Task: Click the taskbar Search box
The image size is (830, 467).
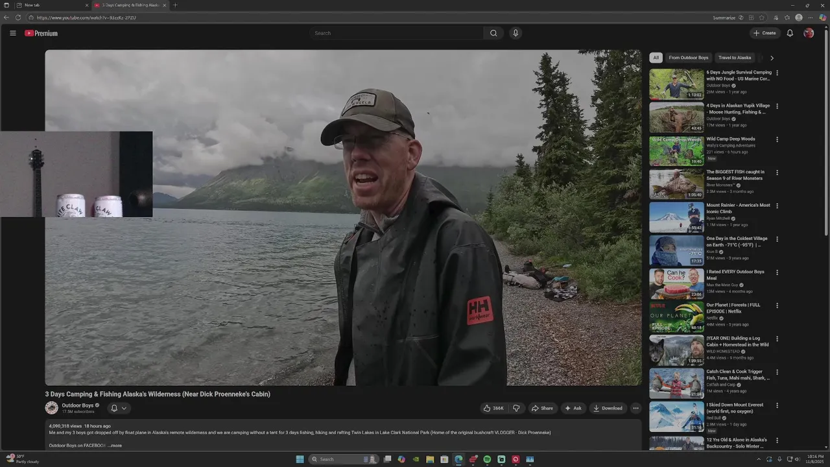Action: (x=342, y=459)
